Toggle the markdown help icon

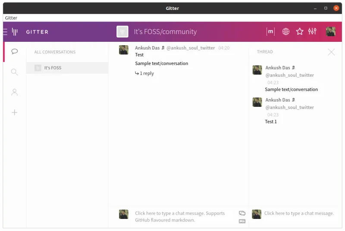[242, 221]
